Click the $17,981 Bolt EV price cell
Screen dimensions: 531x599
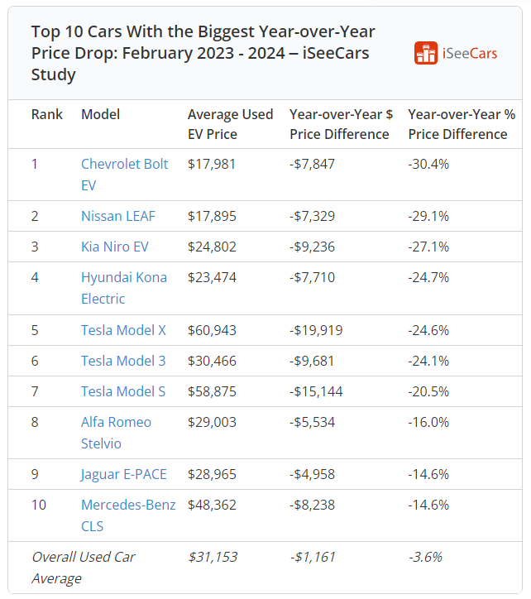(x=212, y=164)
